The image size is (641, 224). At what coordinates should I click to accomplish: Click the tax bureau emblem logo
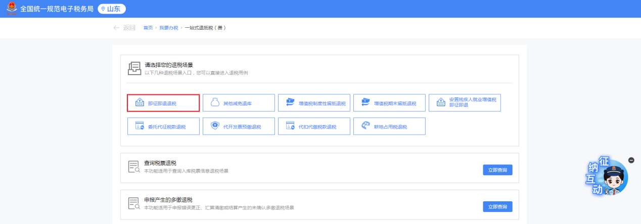(11, 9)
